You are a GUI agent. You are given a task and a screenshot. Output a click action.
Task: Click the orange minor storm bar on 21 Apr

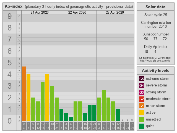click(24, 94)
